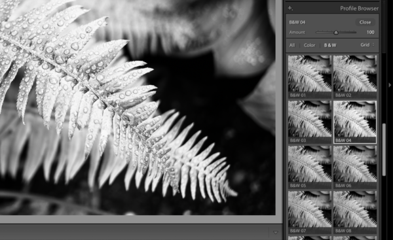
Task: Click the Profile Browser title
Action: pyautogui.click(x=359, y=9)
